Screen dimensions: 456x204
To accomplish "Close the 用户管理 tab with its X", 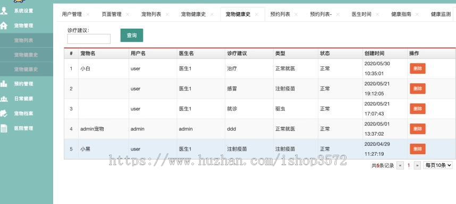I will [88, 14].
